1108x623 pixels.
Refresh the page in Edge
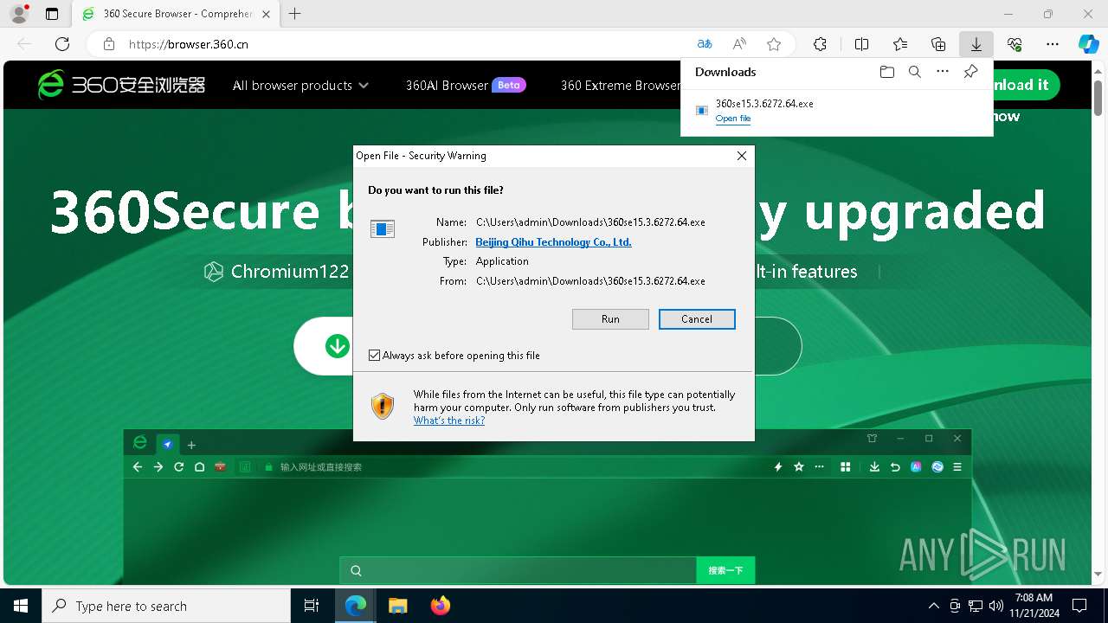point(62,44)
